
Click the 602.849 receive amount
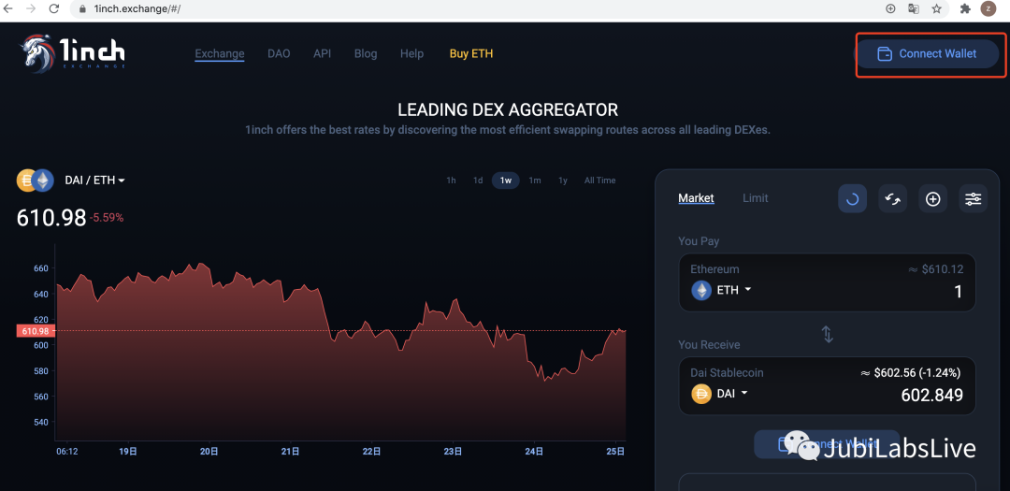point(931,395)
